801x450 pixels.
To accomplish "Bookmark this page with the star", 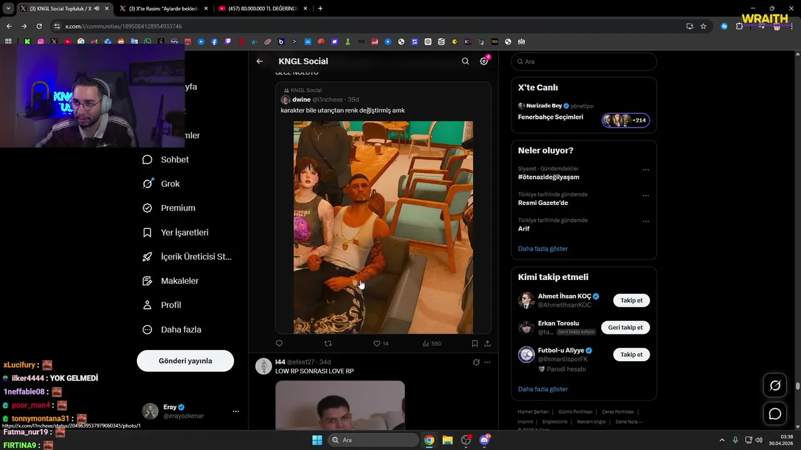I will (703, 26).
